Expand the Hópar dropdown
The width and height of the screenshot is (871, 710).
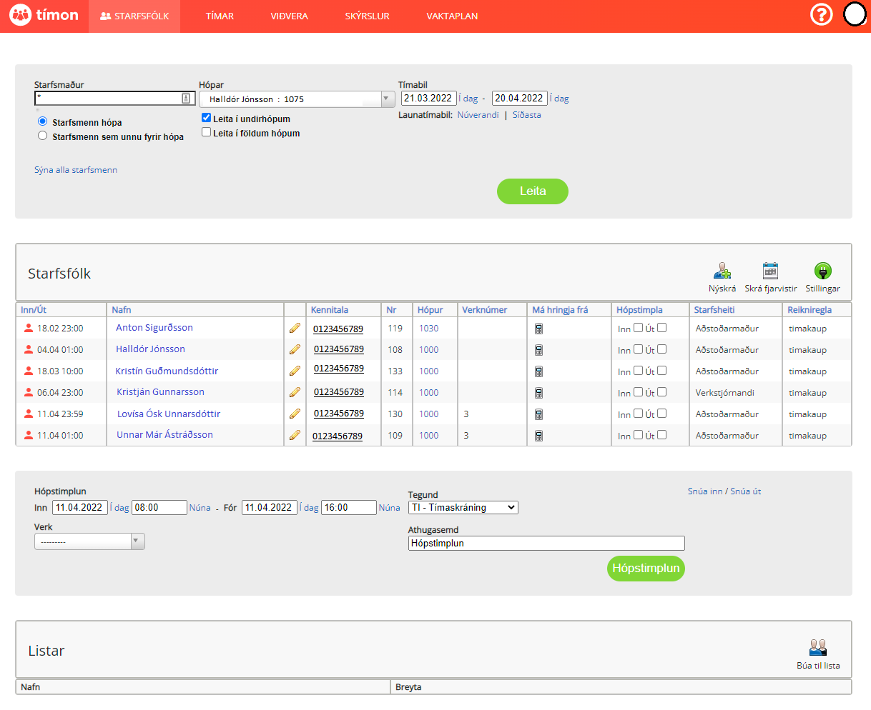(387, 99)
